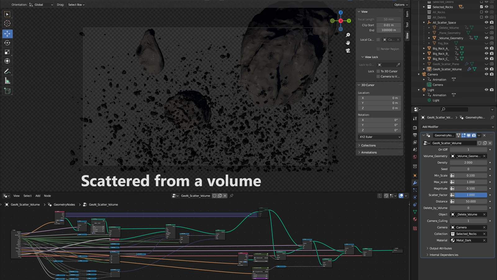Click the Options button in viewport header
Screen dimensions: 497x280
[x=400, y=4]
